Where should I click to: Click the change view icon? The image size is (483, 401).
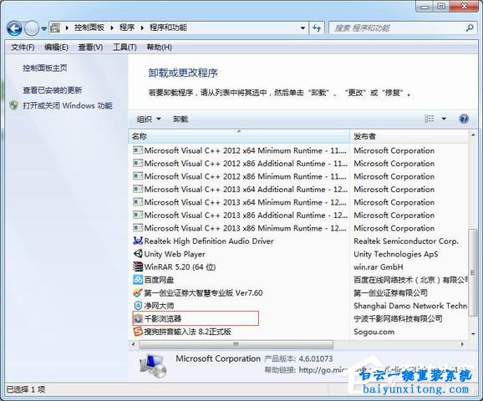[429, 119]
